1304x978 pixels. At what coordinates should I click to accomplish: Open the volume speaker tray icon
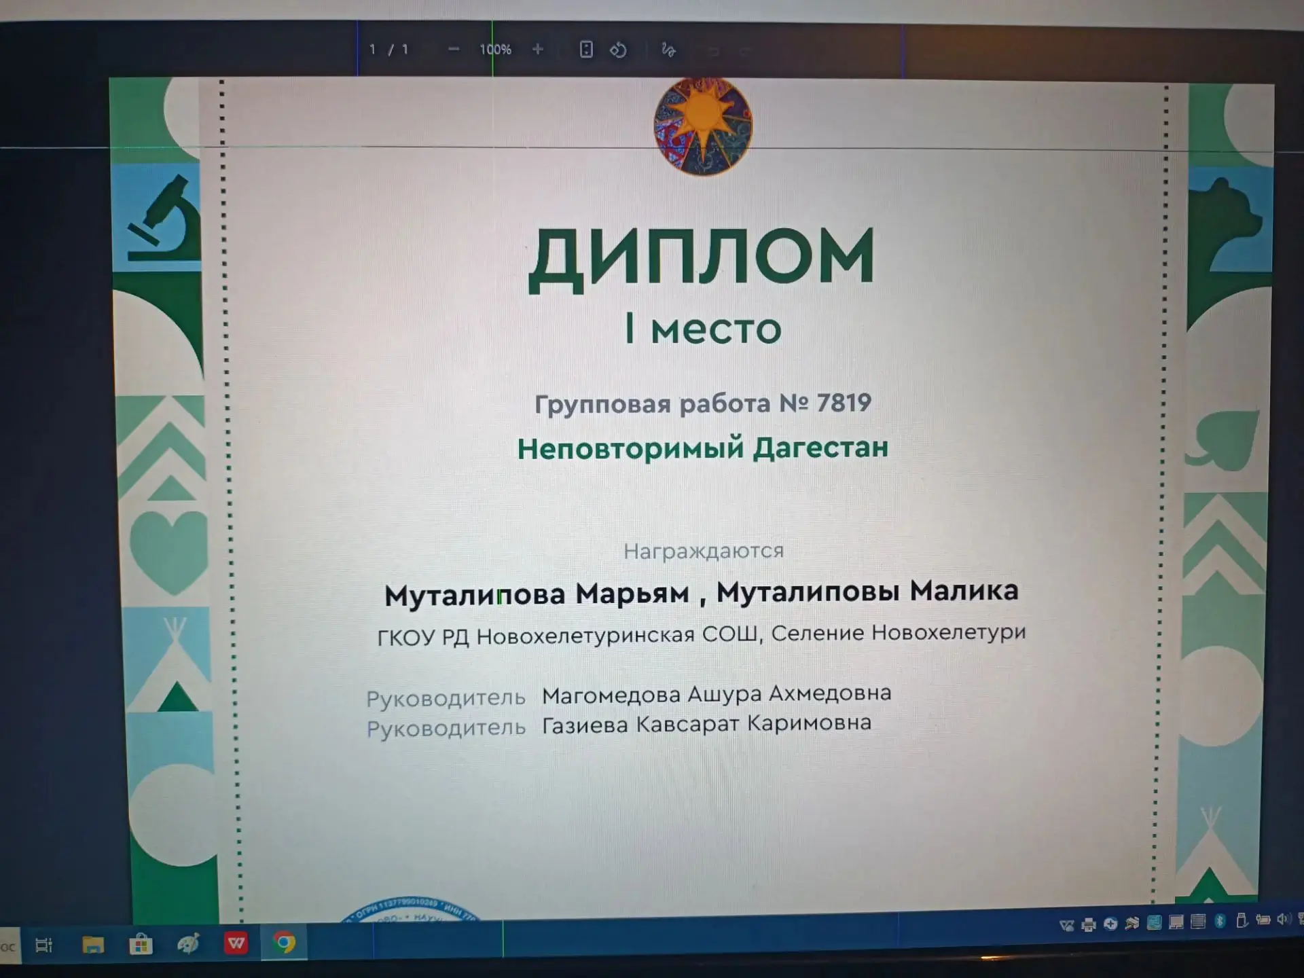tap(1284, 919)
